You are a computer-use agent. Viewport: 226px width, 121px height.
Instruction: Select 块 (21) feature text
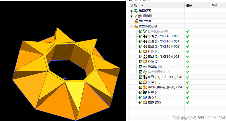[152, 97]
